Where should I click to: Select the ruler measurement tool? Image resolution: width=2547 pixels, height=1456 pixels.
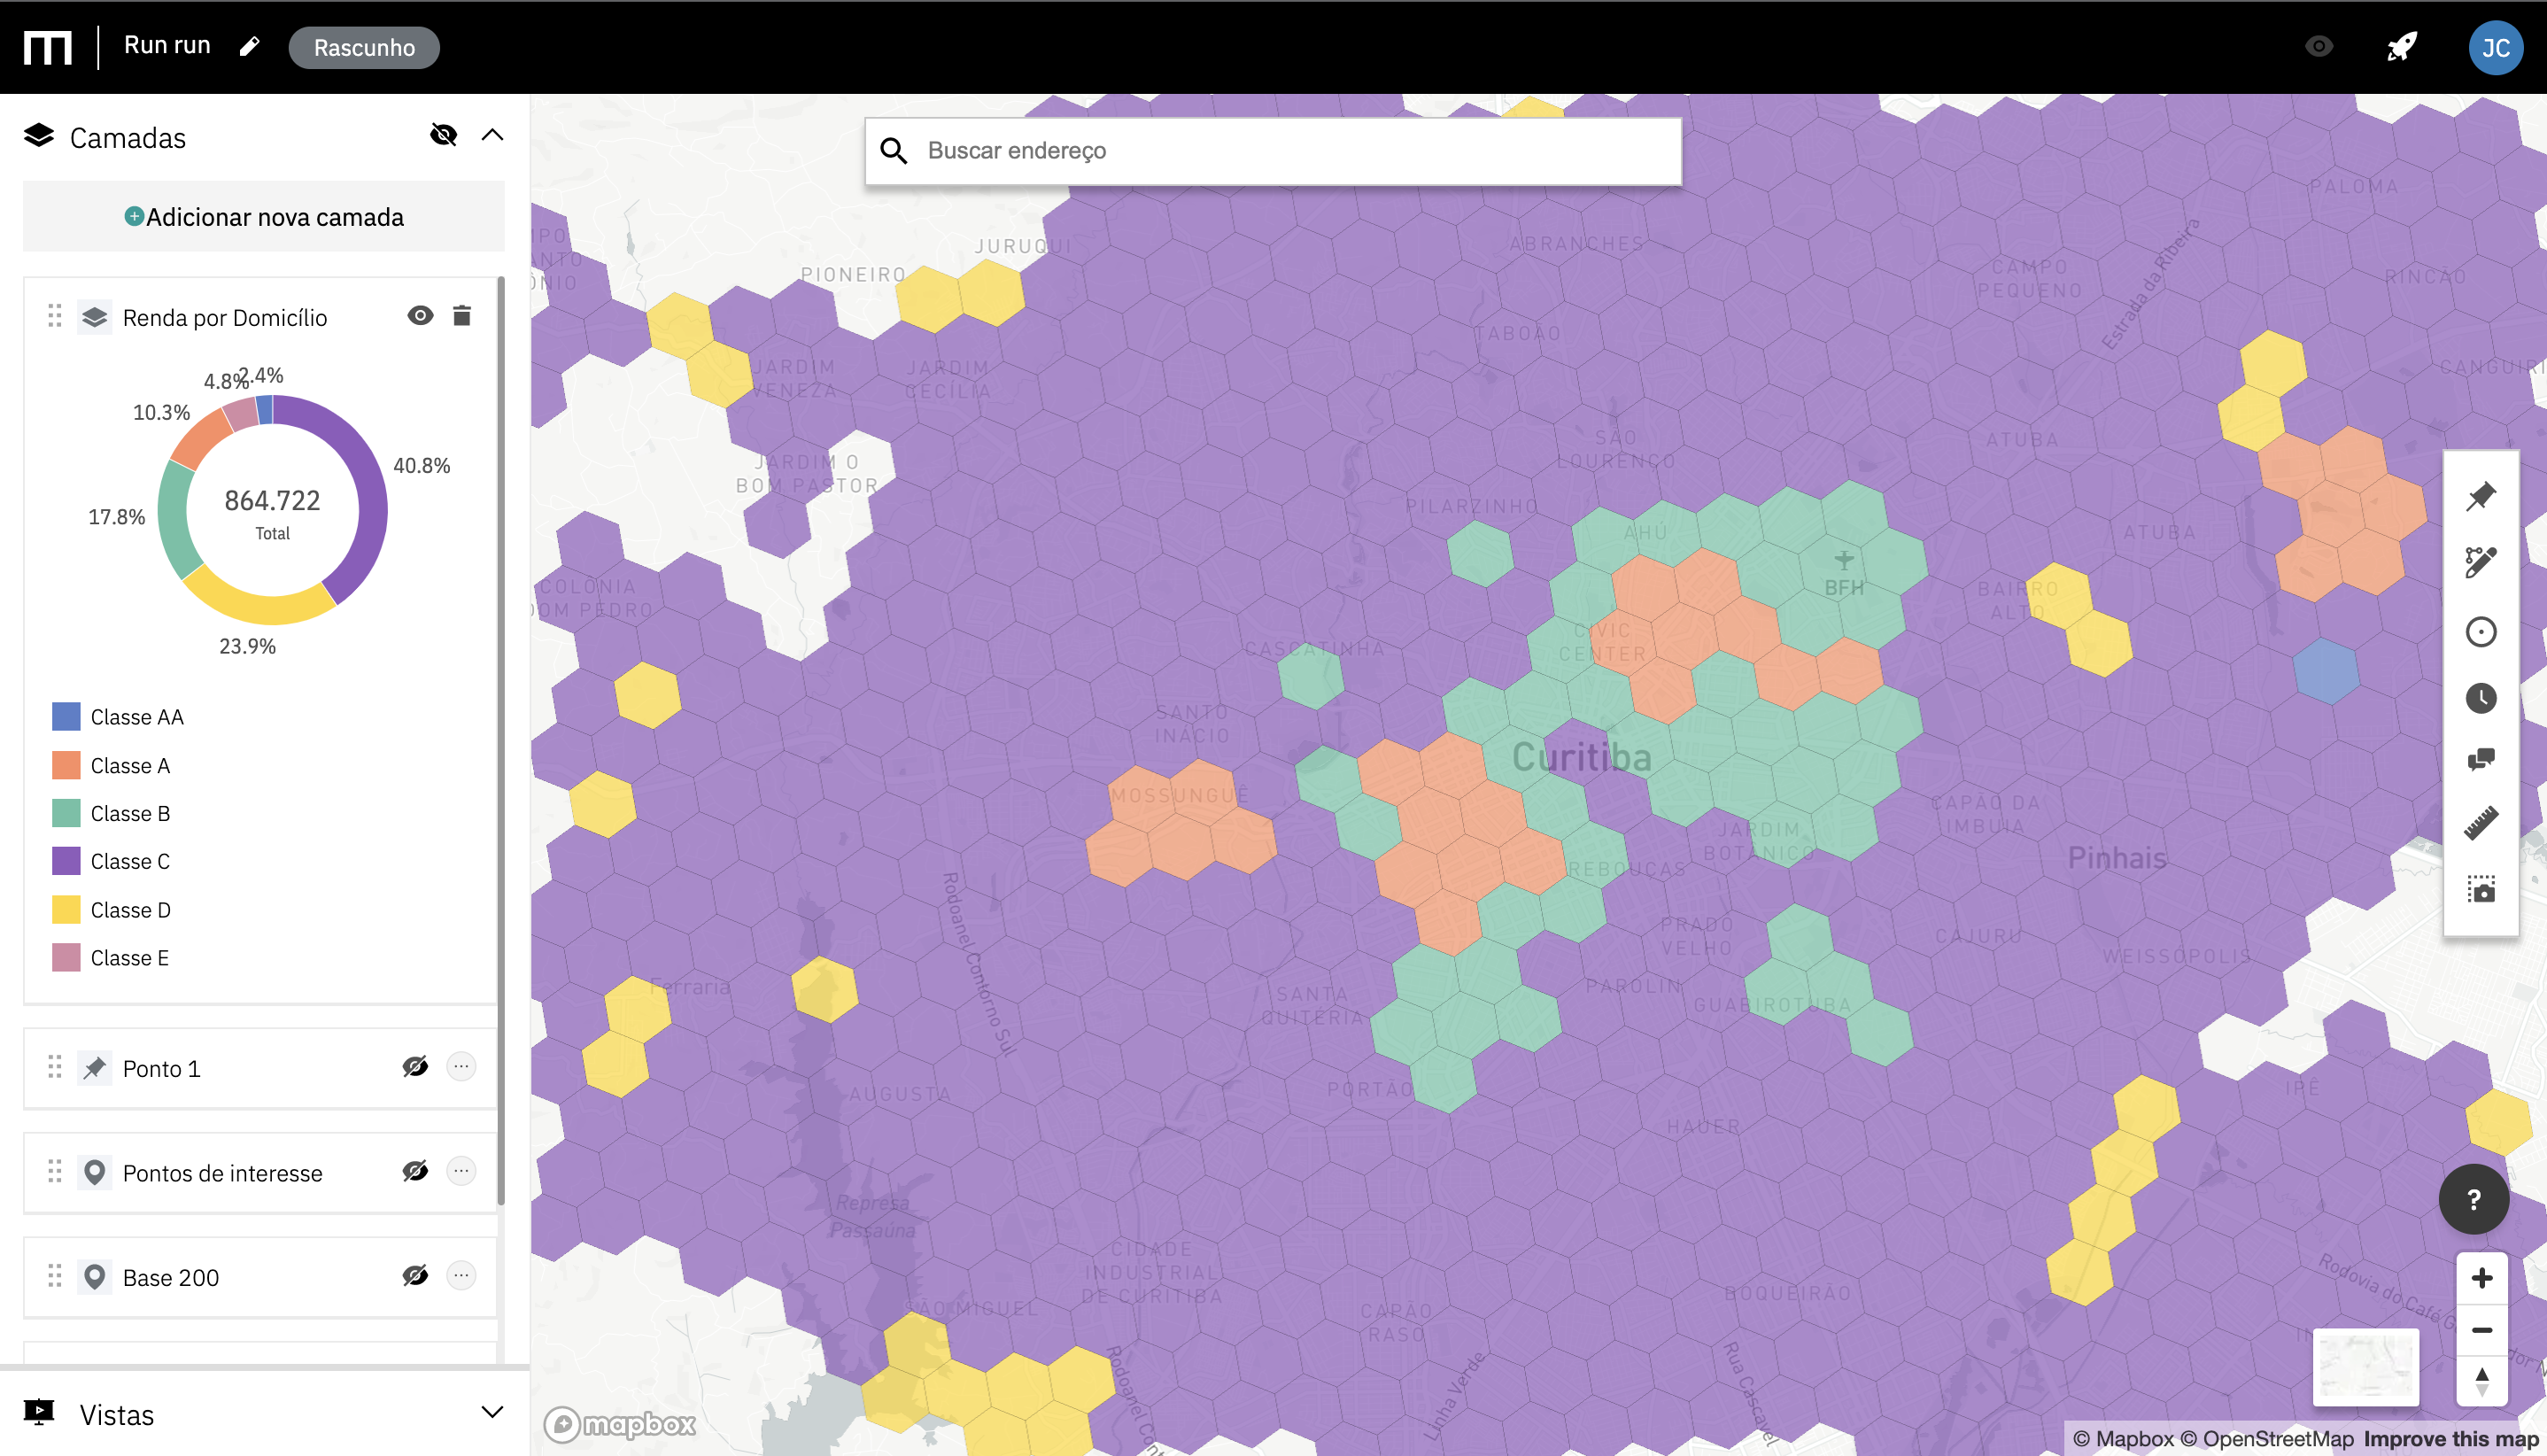(2480, 823)
